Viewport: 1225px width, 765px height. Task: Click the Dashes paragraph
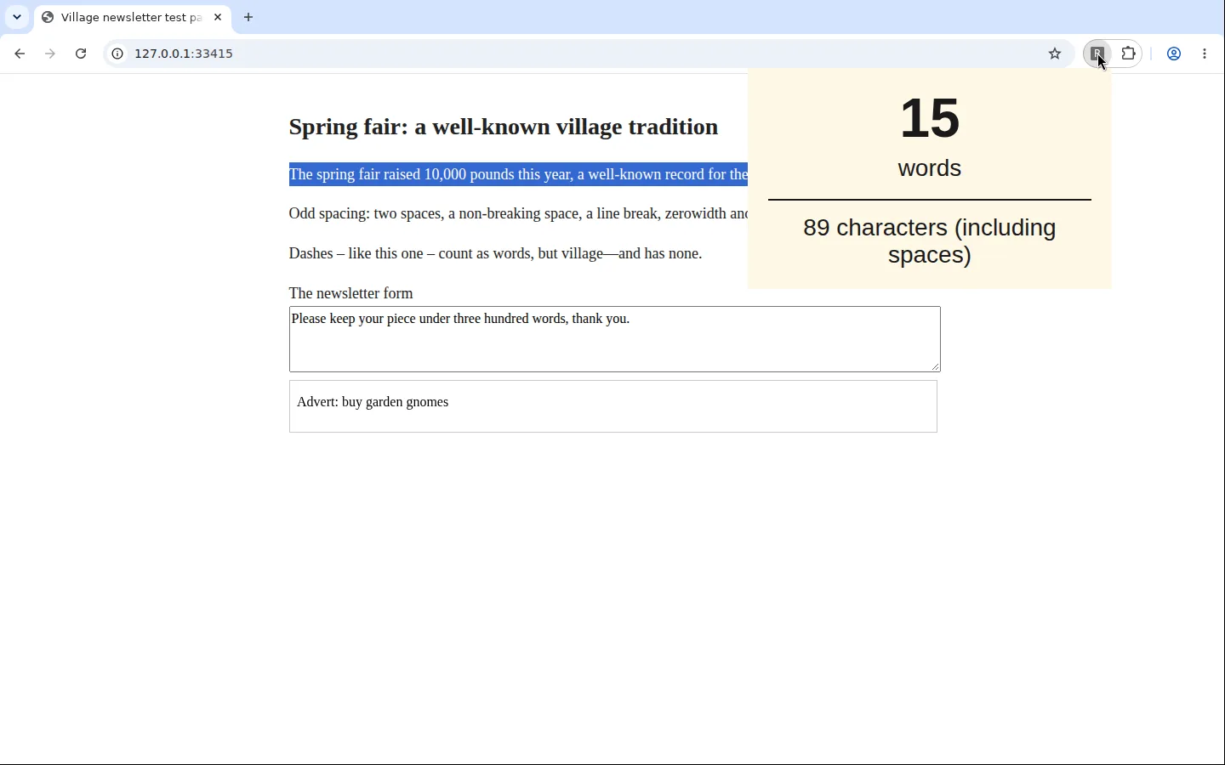coord(496,254)
